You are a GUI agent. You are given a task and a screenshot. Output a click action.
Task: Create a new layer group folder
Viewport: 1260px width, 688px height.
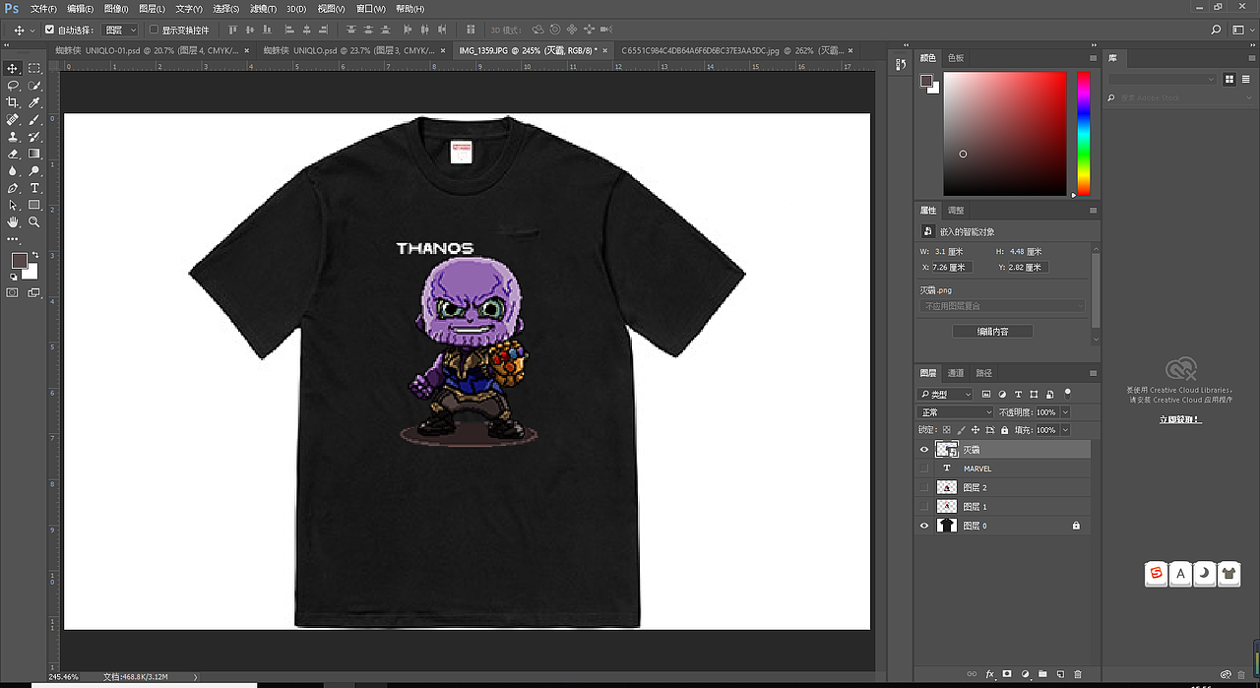pyautogui.click(x=1042, y=674)
